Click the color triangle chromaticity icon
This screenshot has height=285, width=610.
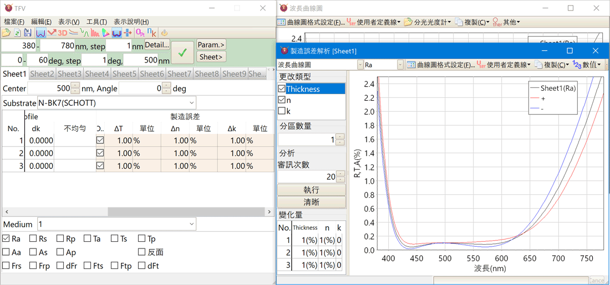pyautogui.click(x=105, y=33)
